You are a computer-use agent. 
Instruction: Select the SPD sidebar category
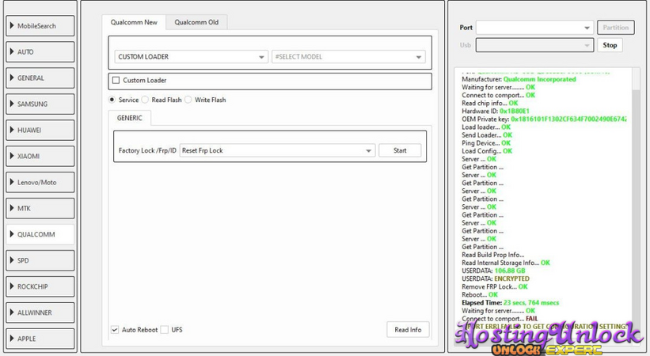point(40,260)
